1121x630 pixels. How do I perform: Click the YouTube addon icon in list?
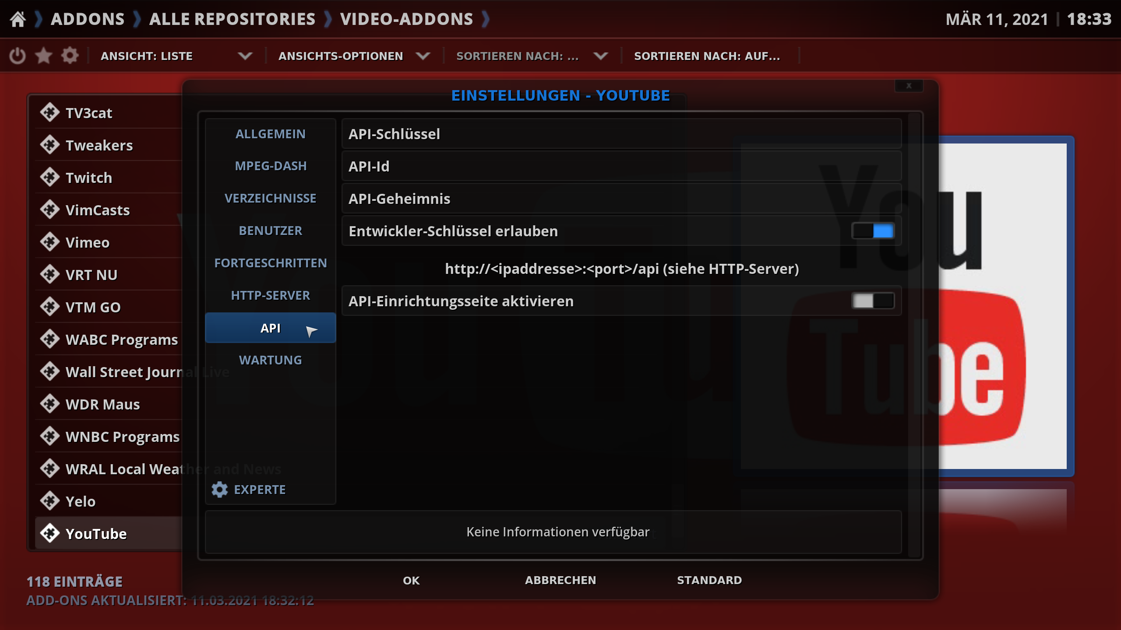coord(50,533)
